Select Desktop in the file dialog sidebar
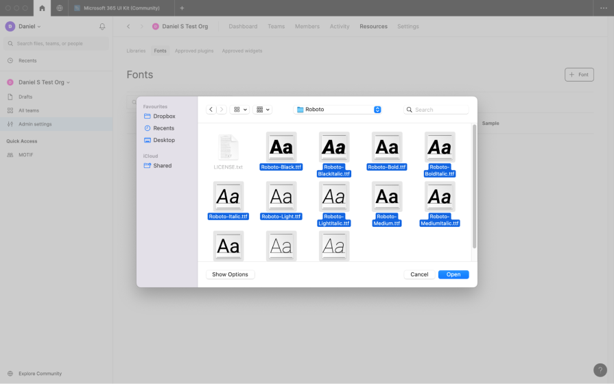The image size is (614, 384). (163, 140)
